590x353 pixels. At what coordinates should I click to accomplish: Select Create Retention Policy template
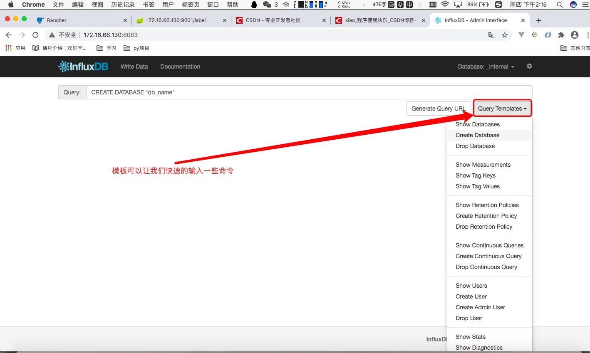490,216
